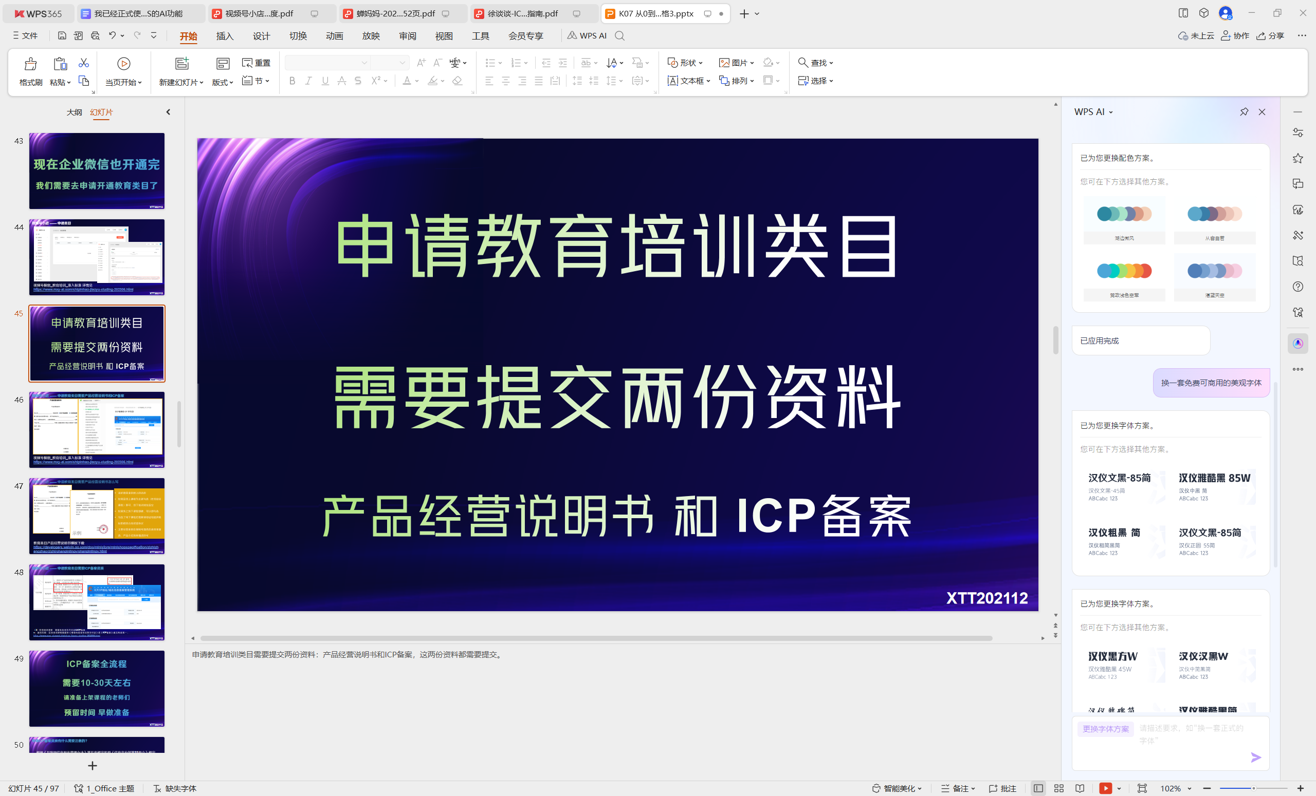This screenshot has height=796, width=1316.
Task: Click the Cut scissors icon
Action: click(x=83, y=63)
